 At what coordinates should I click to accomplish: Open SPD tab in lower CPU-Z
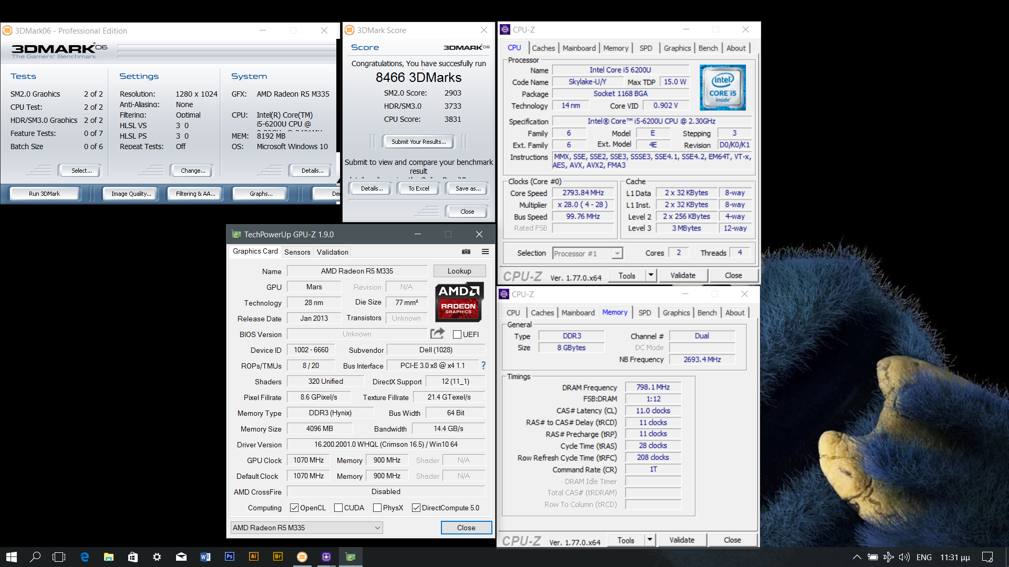[645, 312]
